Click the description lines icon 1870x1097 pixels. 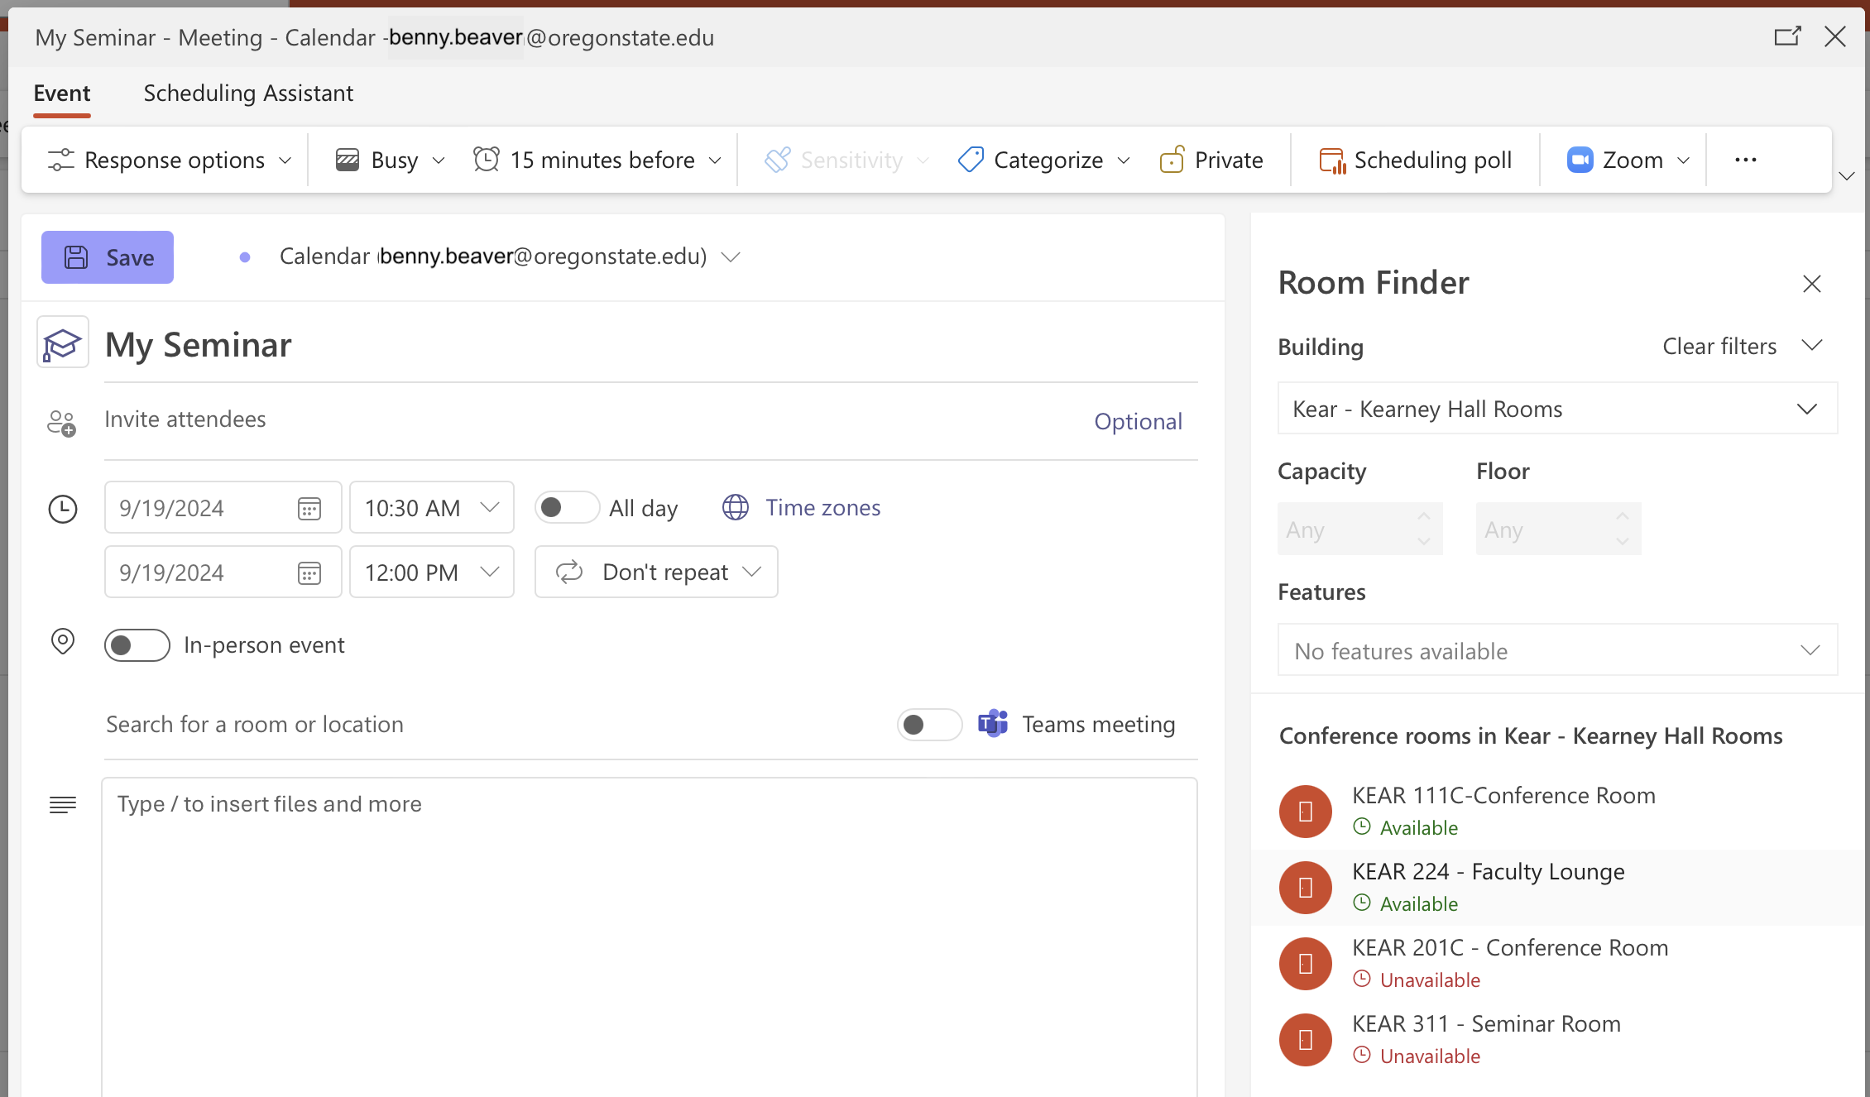(63, 805)
